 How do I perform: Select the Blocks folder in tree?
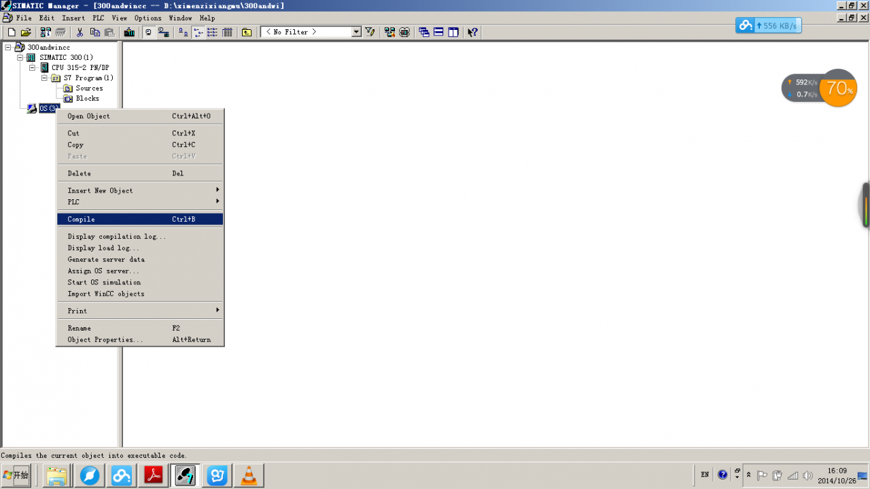pyautogui.click(x=87, y=99)
